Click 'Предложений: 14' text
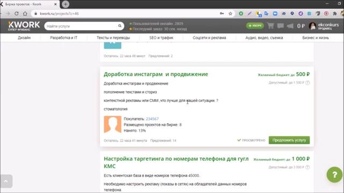Image resolution: width=344 pixels, height=193 pixels. (x=163, y=140)
